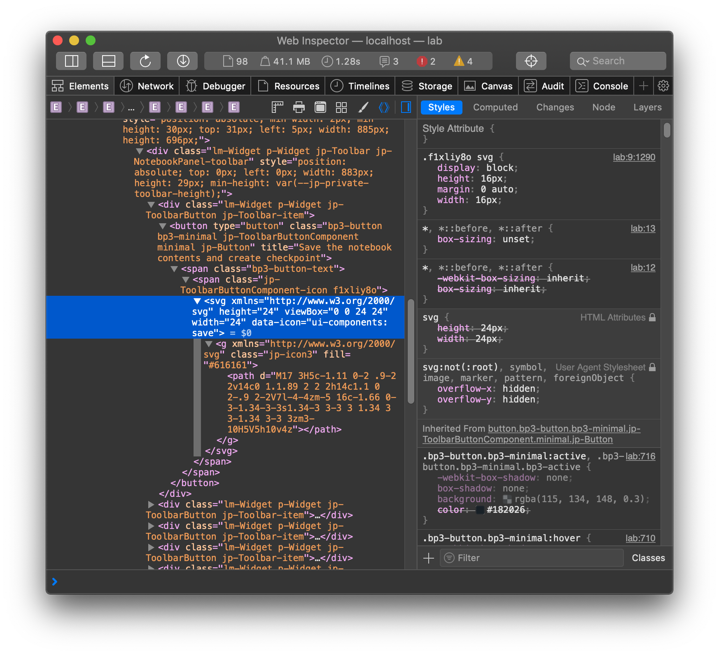719x655 pixels.
Task: Show the 2 console errors
Action: click(426, 61)
